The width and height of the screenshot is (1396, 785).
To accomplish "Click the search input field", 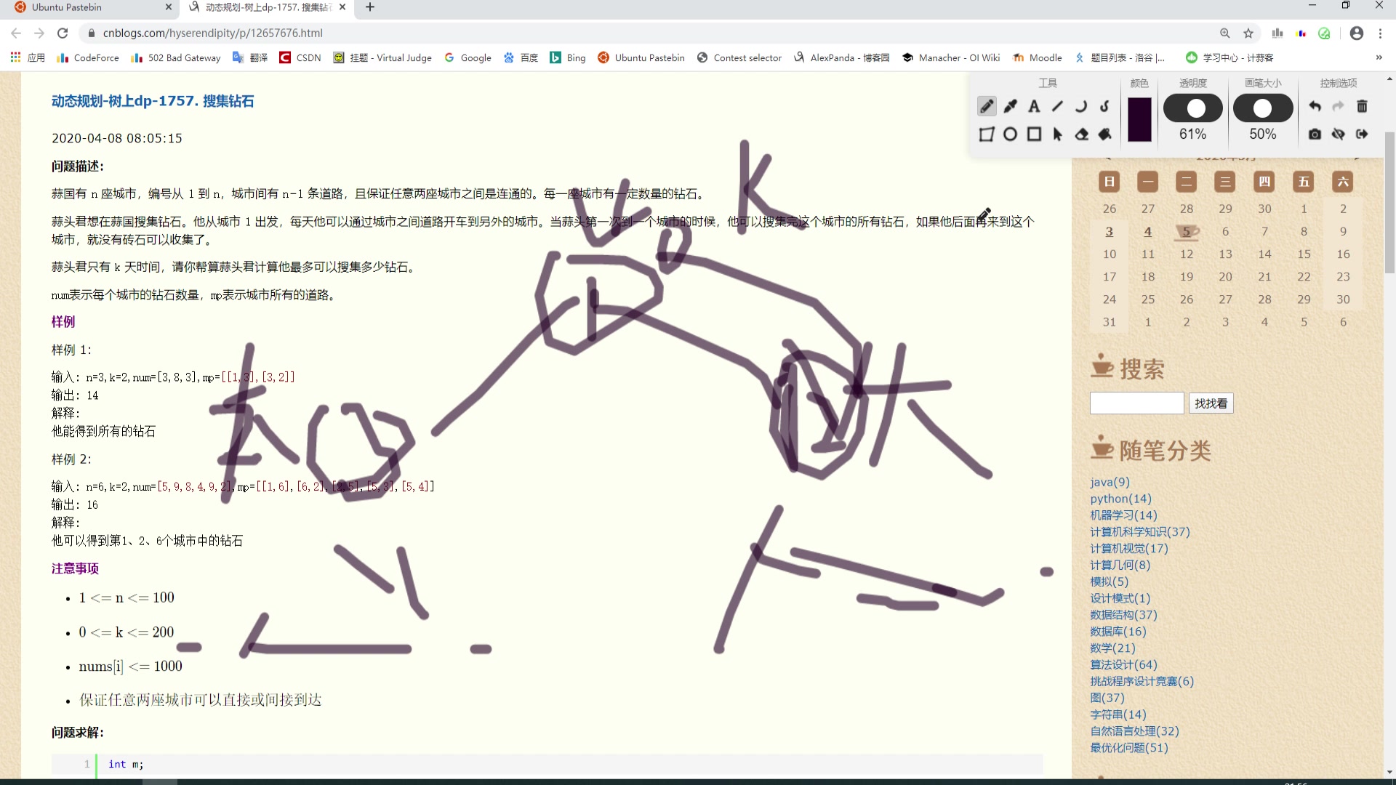I will click(1136, 403).
